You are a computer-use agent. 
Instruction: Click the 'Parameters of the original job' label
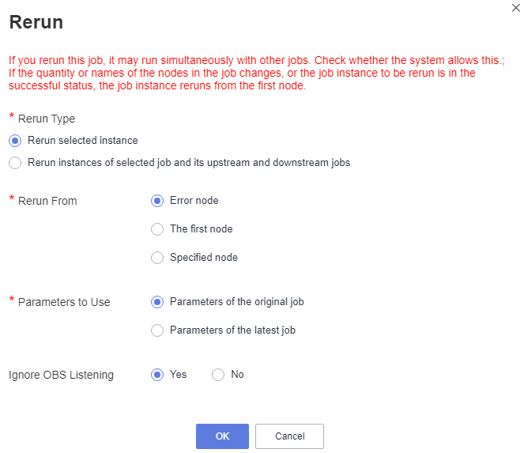237,302
